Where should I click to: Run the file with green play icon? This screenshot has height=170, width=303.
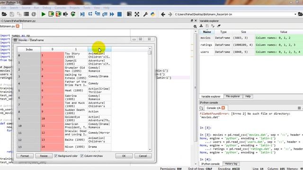pyautogui.click(x=44, y=14)
